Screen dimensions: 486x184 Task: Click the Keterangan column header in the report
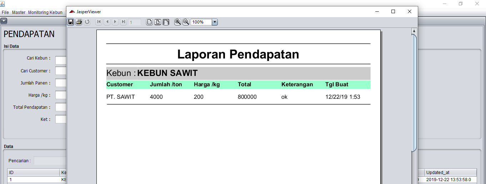pyautogui.click(x=297, y=85)
